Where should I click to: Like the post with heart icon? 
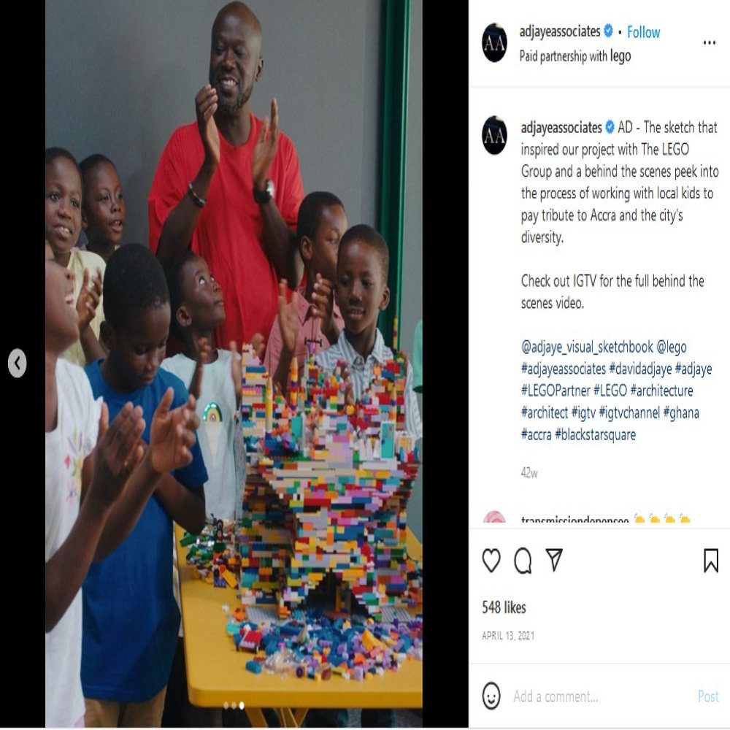coord(491,561)
